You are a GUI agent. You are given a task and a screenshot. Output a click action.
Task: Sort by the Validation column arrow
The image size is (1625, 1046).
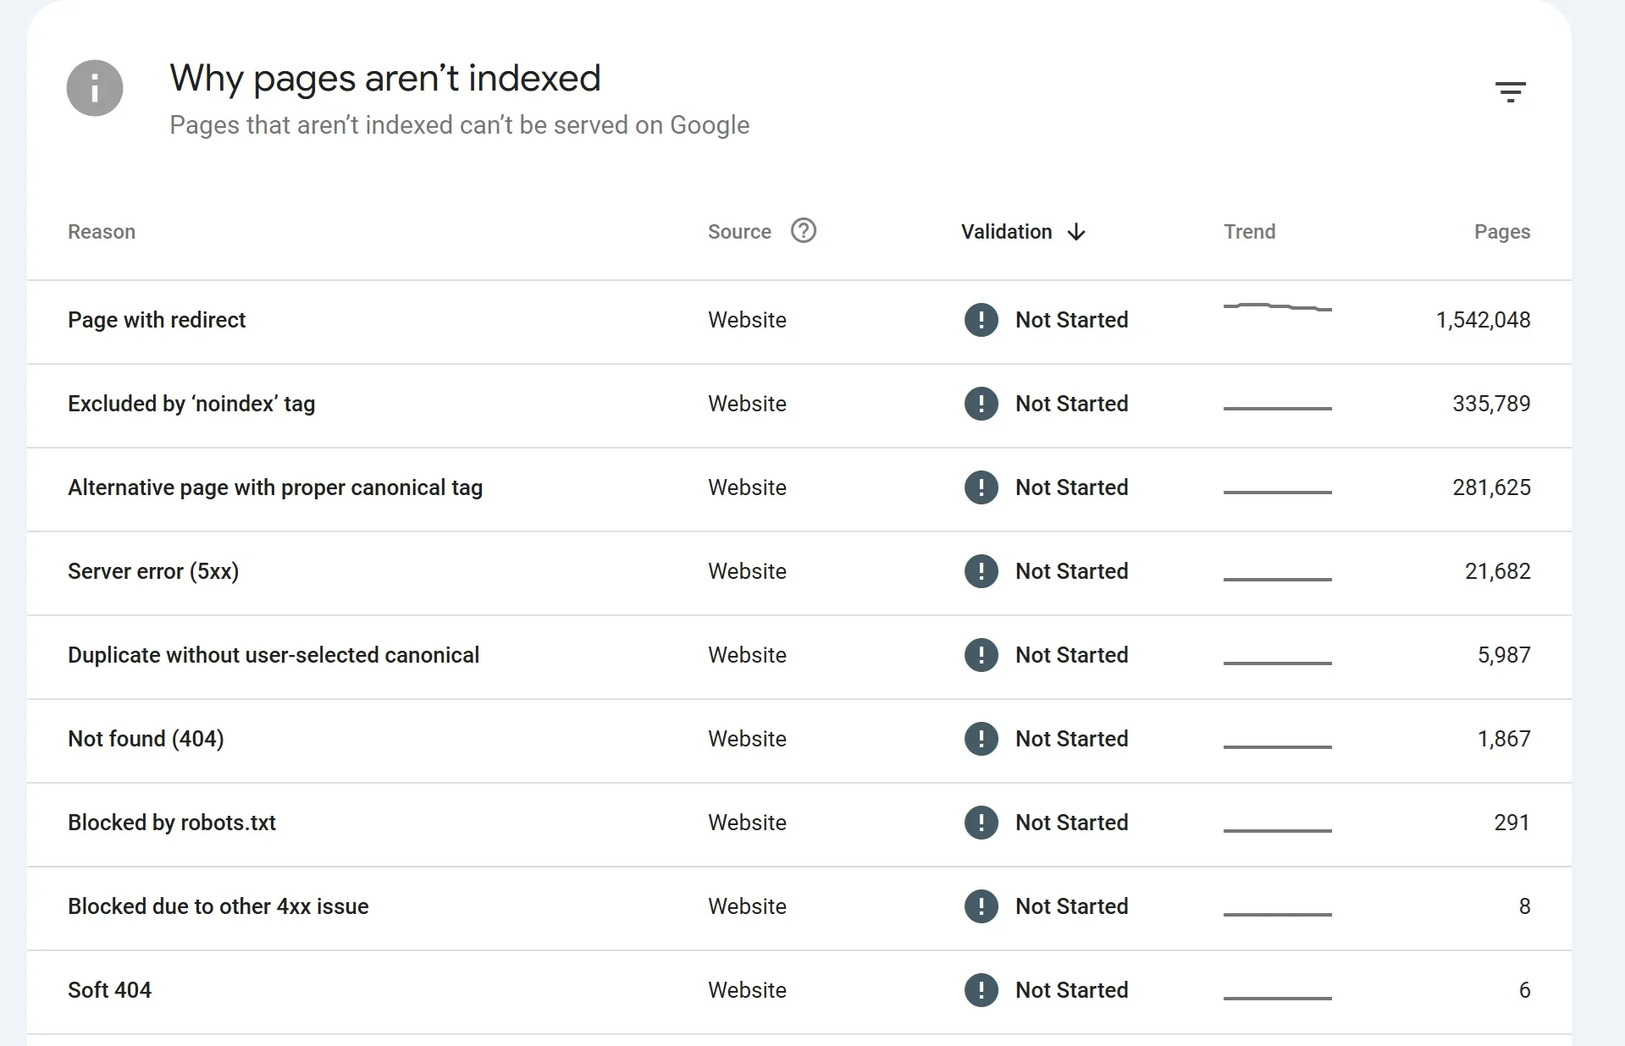pyautogui.click(x=1076, y=232)
